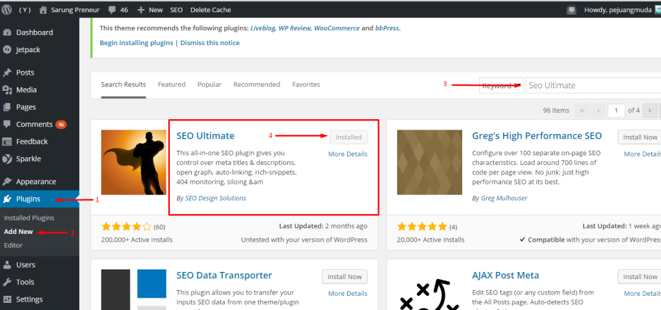Open the SEO Ultimate title link

coord(205,136)
